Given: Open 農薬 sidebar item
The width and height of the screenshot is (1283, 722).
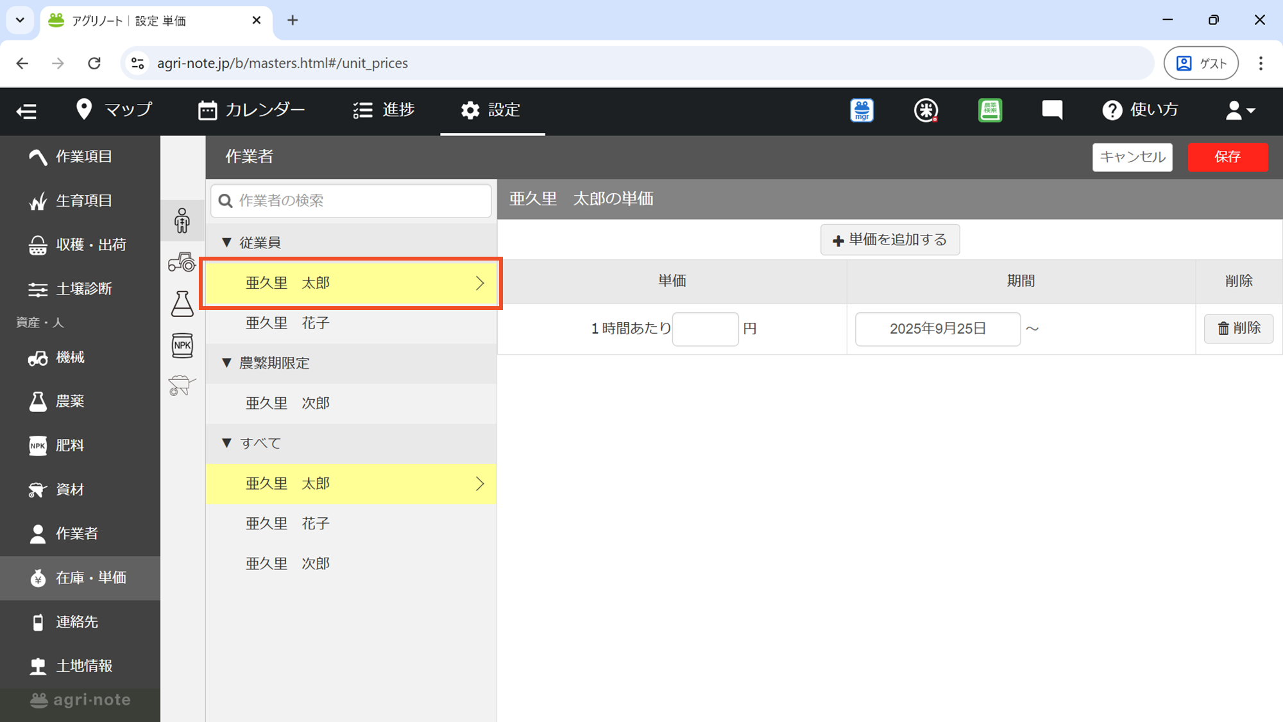Looking at the screenshot, I should tap(80, 401).
